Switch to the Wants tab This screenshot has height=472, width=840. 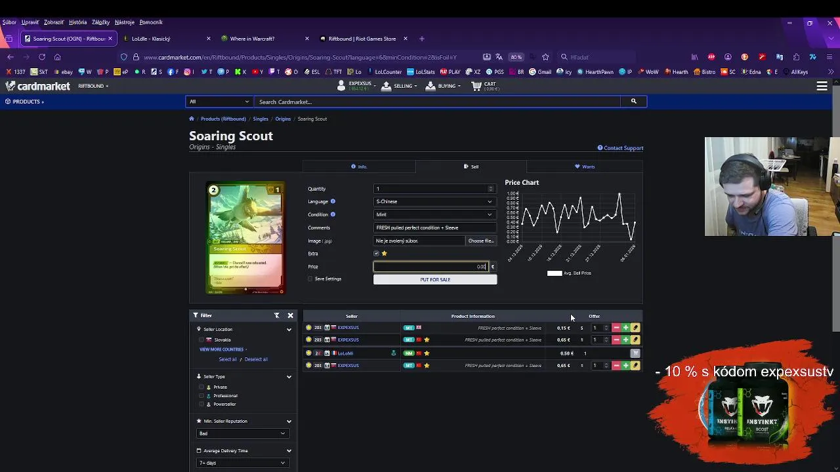tap(585, 167)
